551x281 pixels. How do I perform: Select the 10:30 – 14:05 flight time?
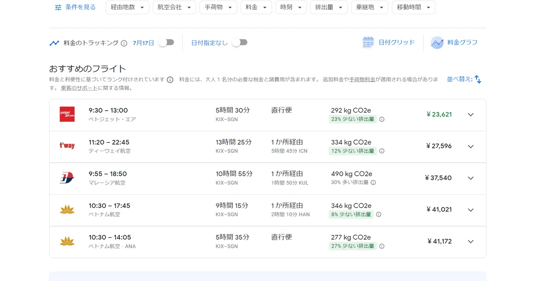pyautogui.click(x=110, y=237)
